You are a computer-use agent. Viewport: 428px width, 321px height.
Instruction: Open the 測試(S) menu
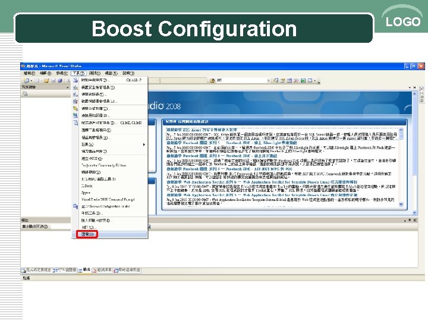pos(95,73)
